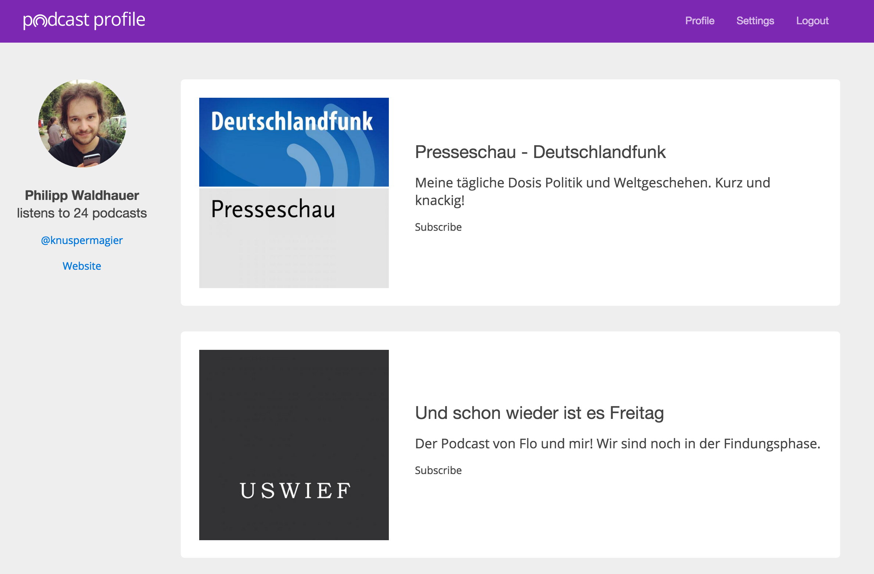Click the podcast profile logo
This screenshot has height=574, width=874.
84,20
